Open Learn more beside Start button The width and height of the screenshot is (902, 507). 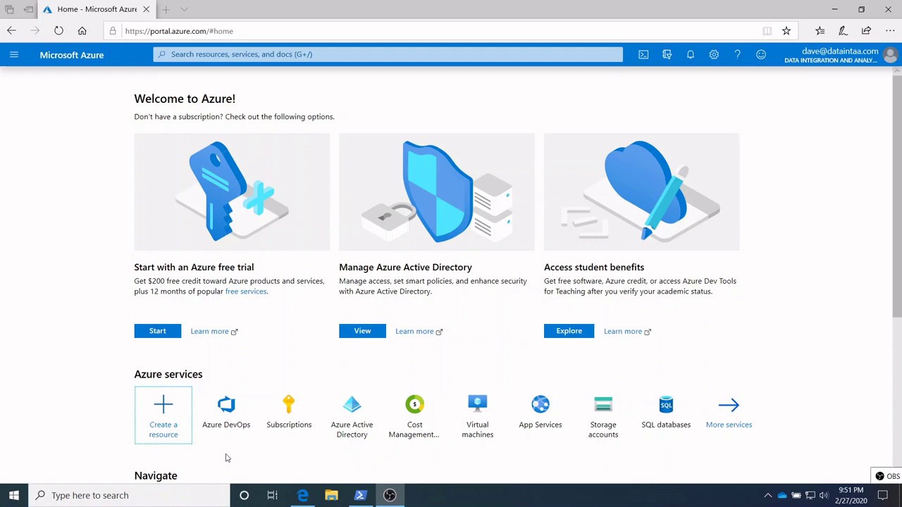pyautogui.click(x=214, y=331)
